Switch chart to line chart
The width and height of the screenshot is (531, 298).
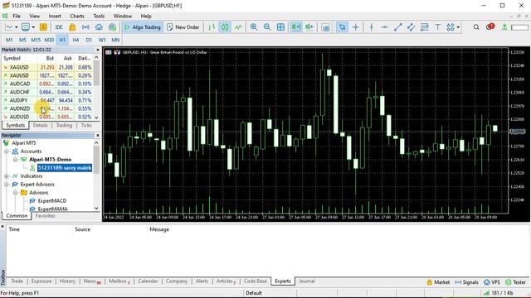click(238, 27)
